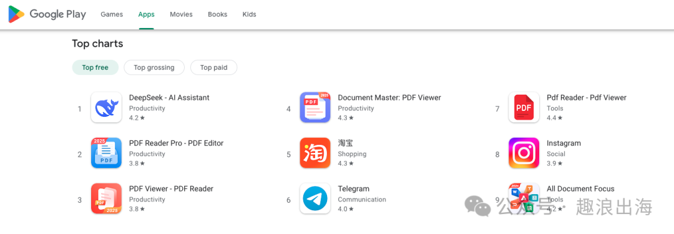Select the Top free chip
Viewport: 674px width, 234px height.
tap(95, 67)
